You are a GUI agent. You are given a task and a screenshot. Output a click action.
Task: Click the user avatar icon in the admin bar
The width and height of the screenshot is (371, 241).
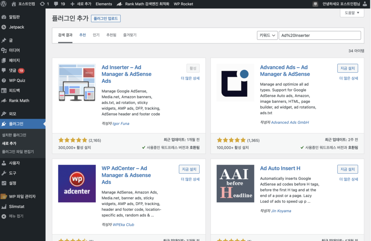[365, 4]
